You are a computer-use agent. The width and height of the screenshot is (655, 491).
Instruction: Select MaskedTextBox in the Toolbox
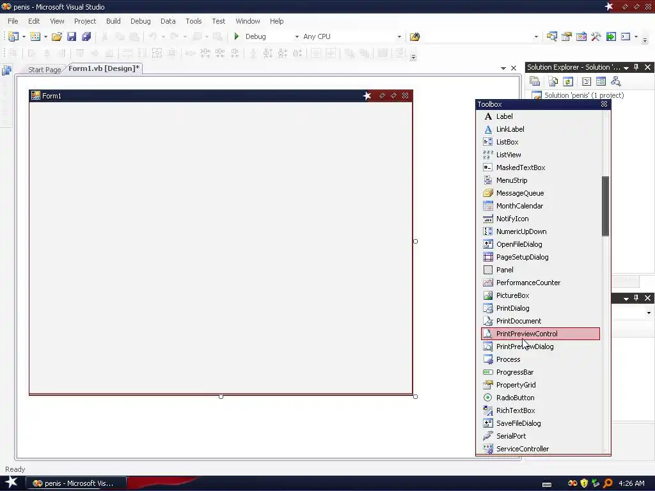[541, 168]
